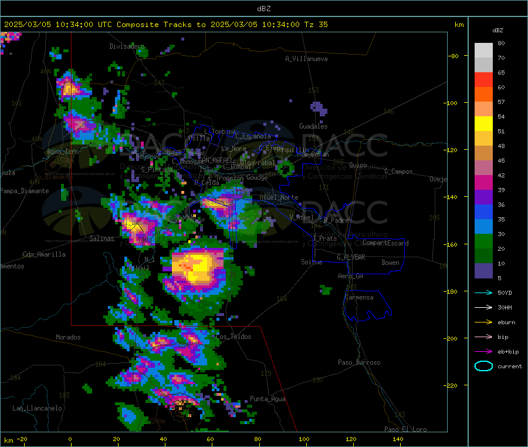Select the yellow 54–51 dBZ swatch

483,124
